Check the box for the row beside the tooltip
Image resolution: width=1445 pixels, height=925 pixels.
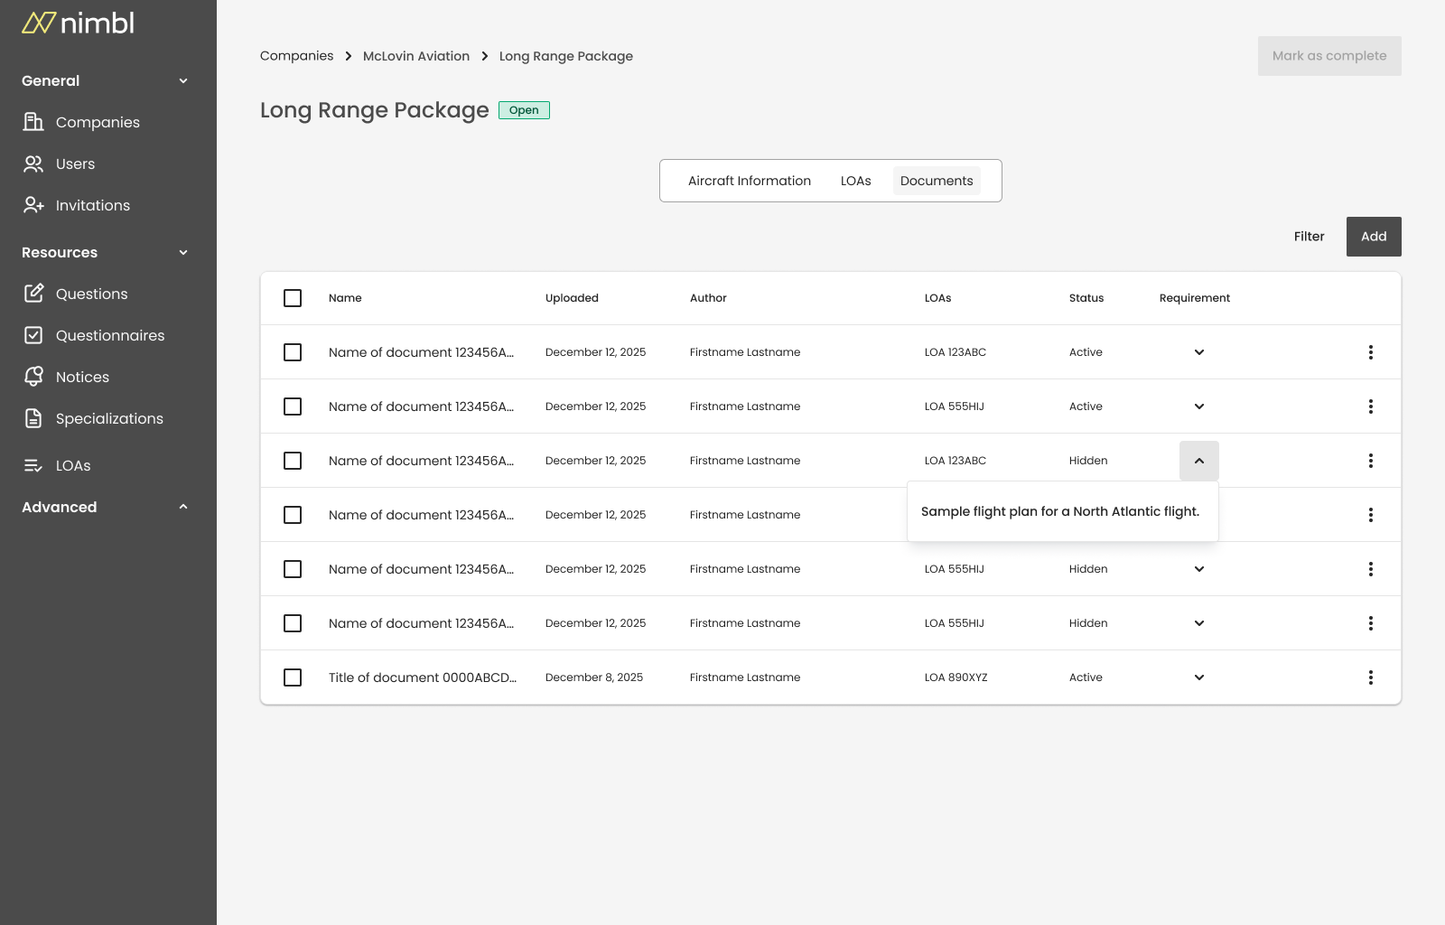point(293,515)
